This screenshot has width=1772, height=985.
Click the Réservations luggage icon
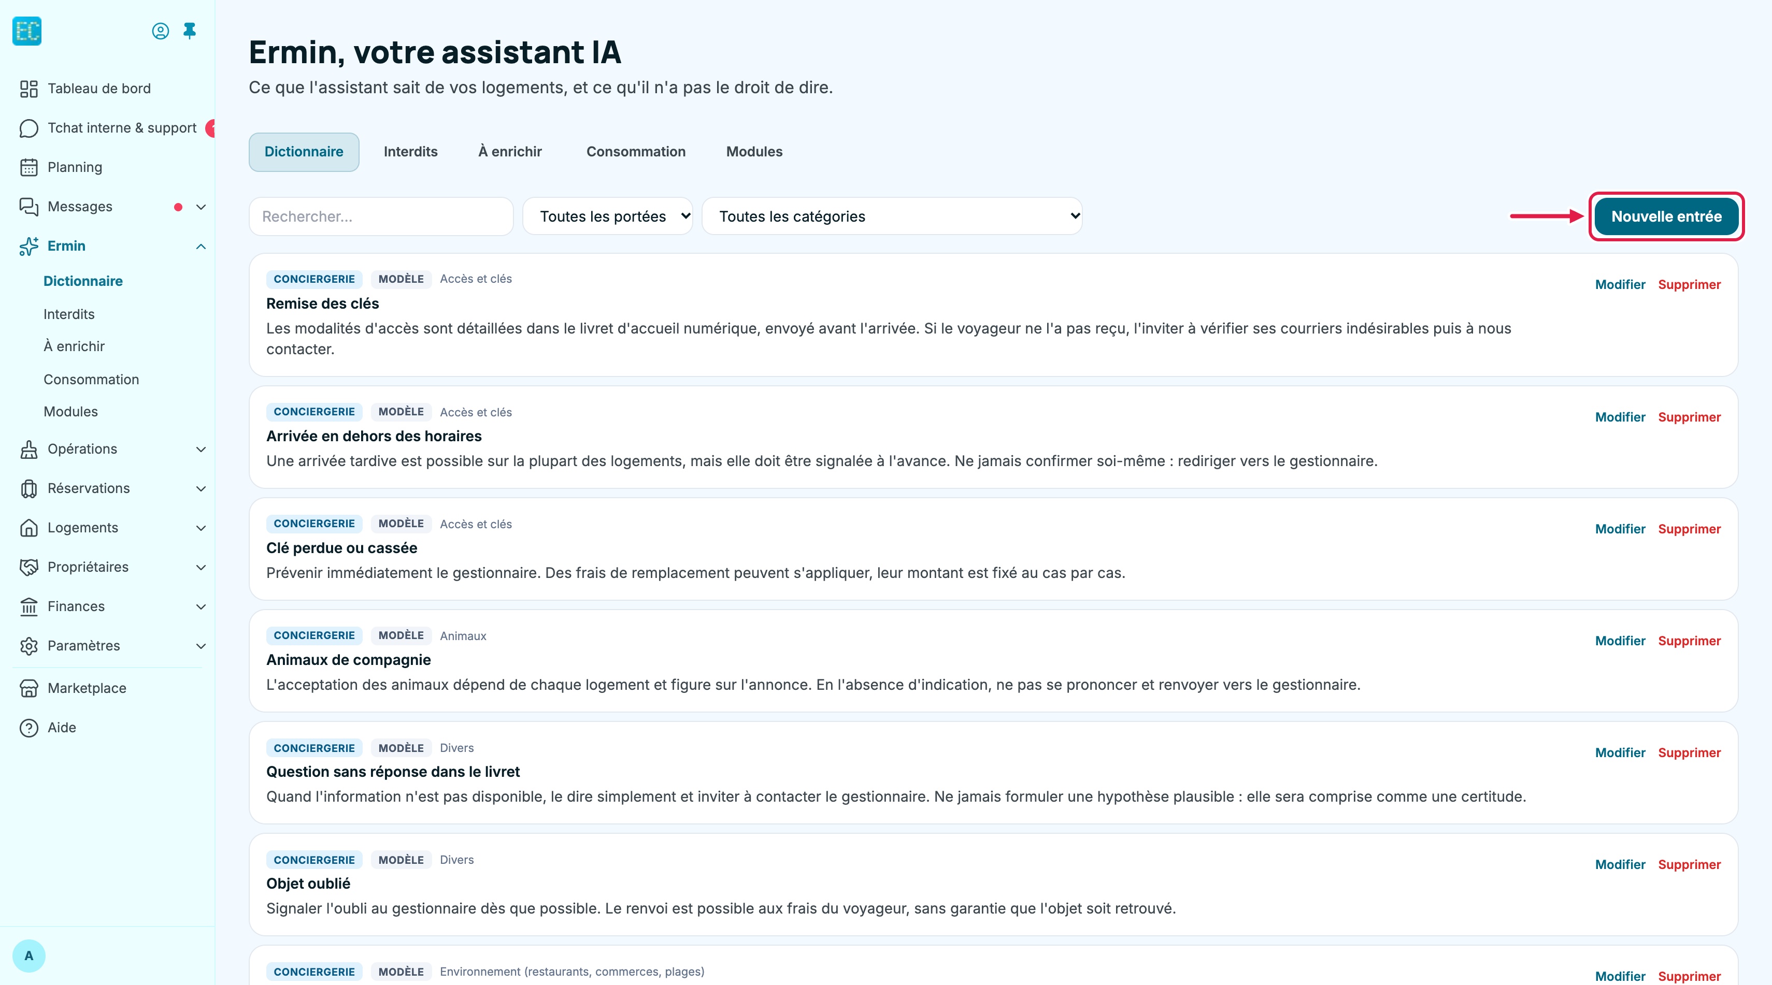pyautogui.click(x=29, y=488)
